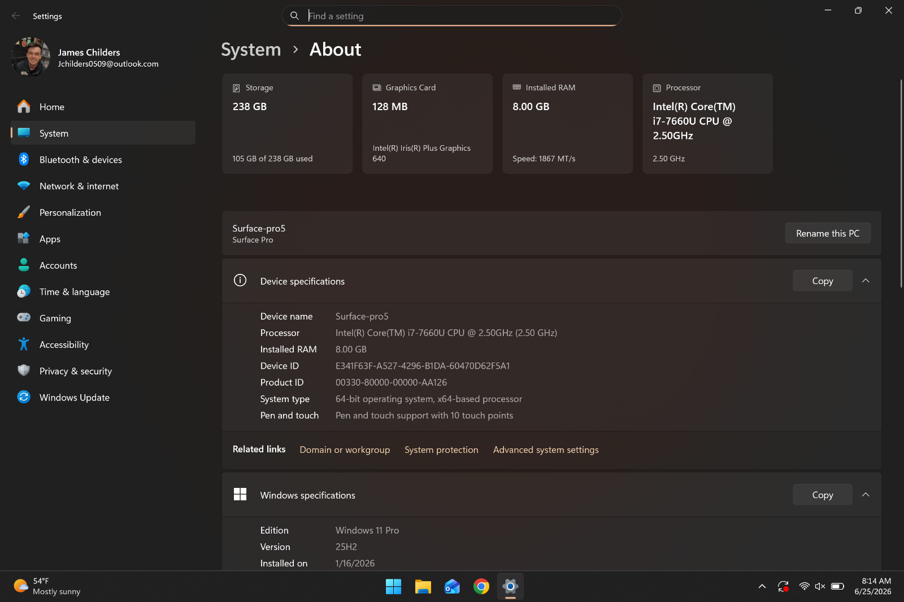Click the search magnifier icon
Viewport: 904px width, 602px height.
[294, 16]
